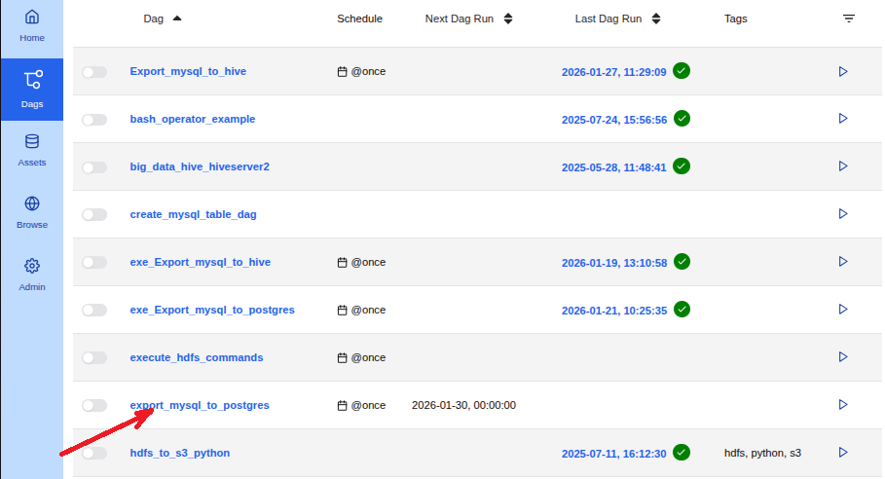885x479 pixels.
Task: Open the execute_hdfs_commands DAG link
Action: pos(197,357)
